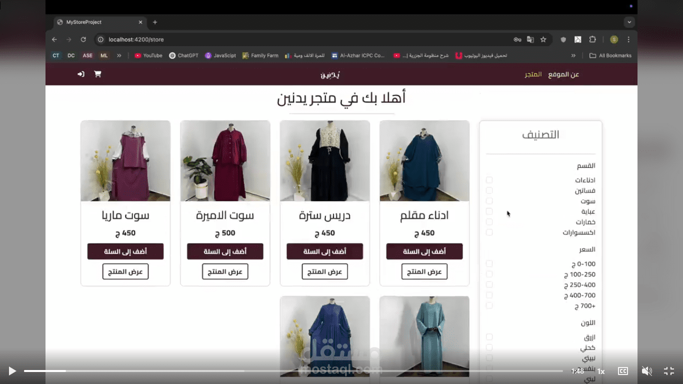
Task: Open the Al-Azhar ICPC bookmark
Action: [x=358, y=55]
